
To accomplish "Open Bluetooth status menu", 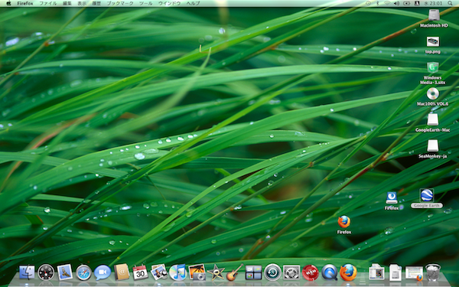I will [378, 3].
